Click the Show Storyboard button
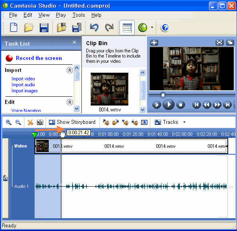This screenshot has height=231, width=237. point(72,122)
